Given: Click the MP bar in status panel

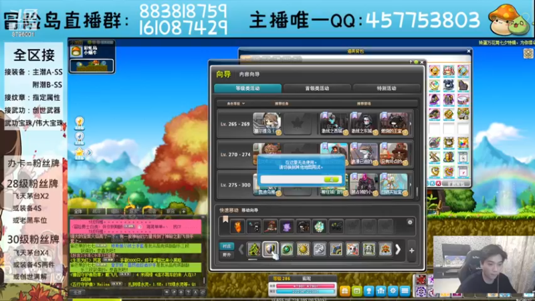Looking at the screenshot, I should 306,292.
